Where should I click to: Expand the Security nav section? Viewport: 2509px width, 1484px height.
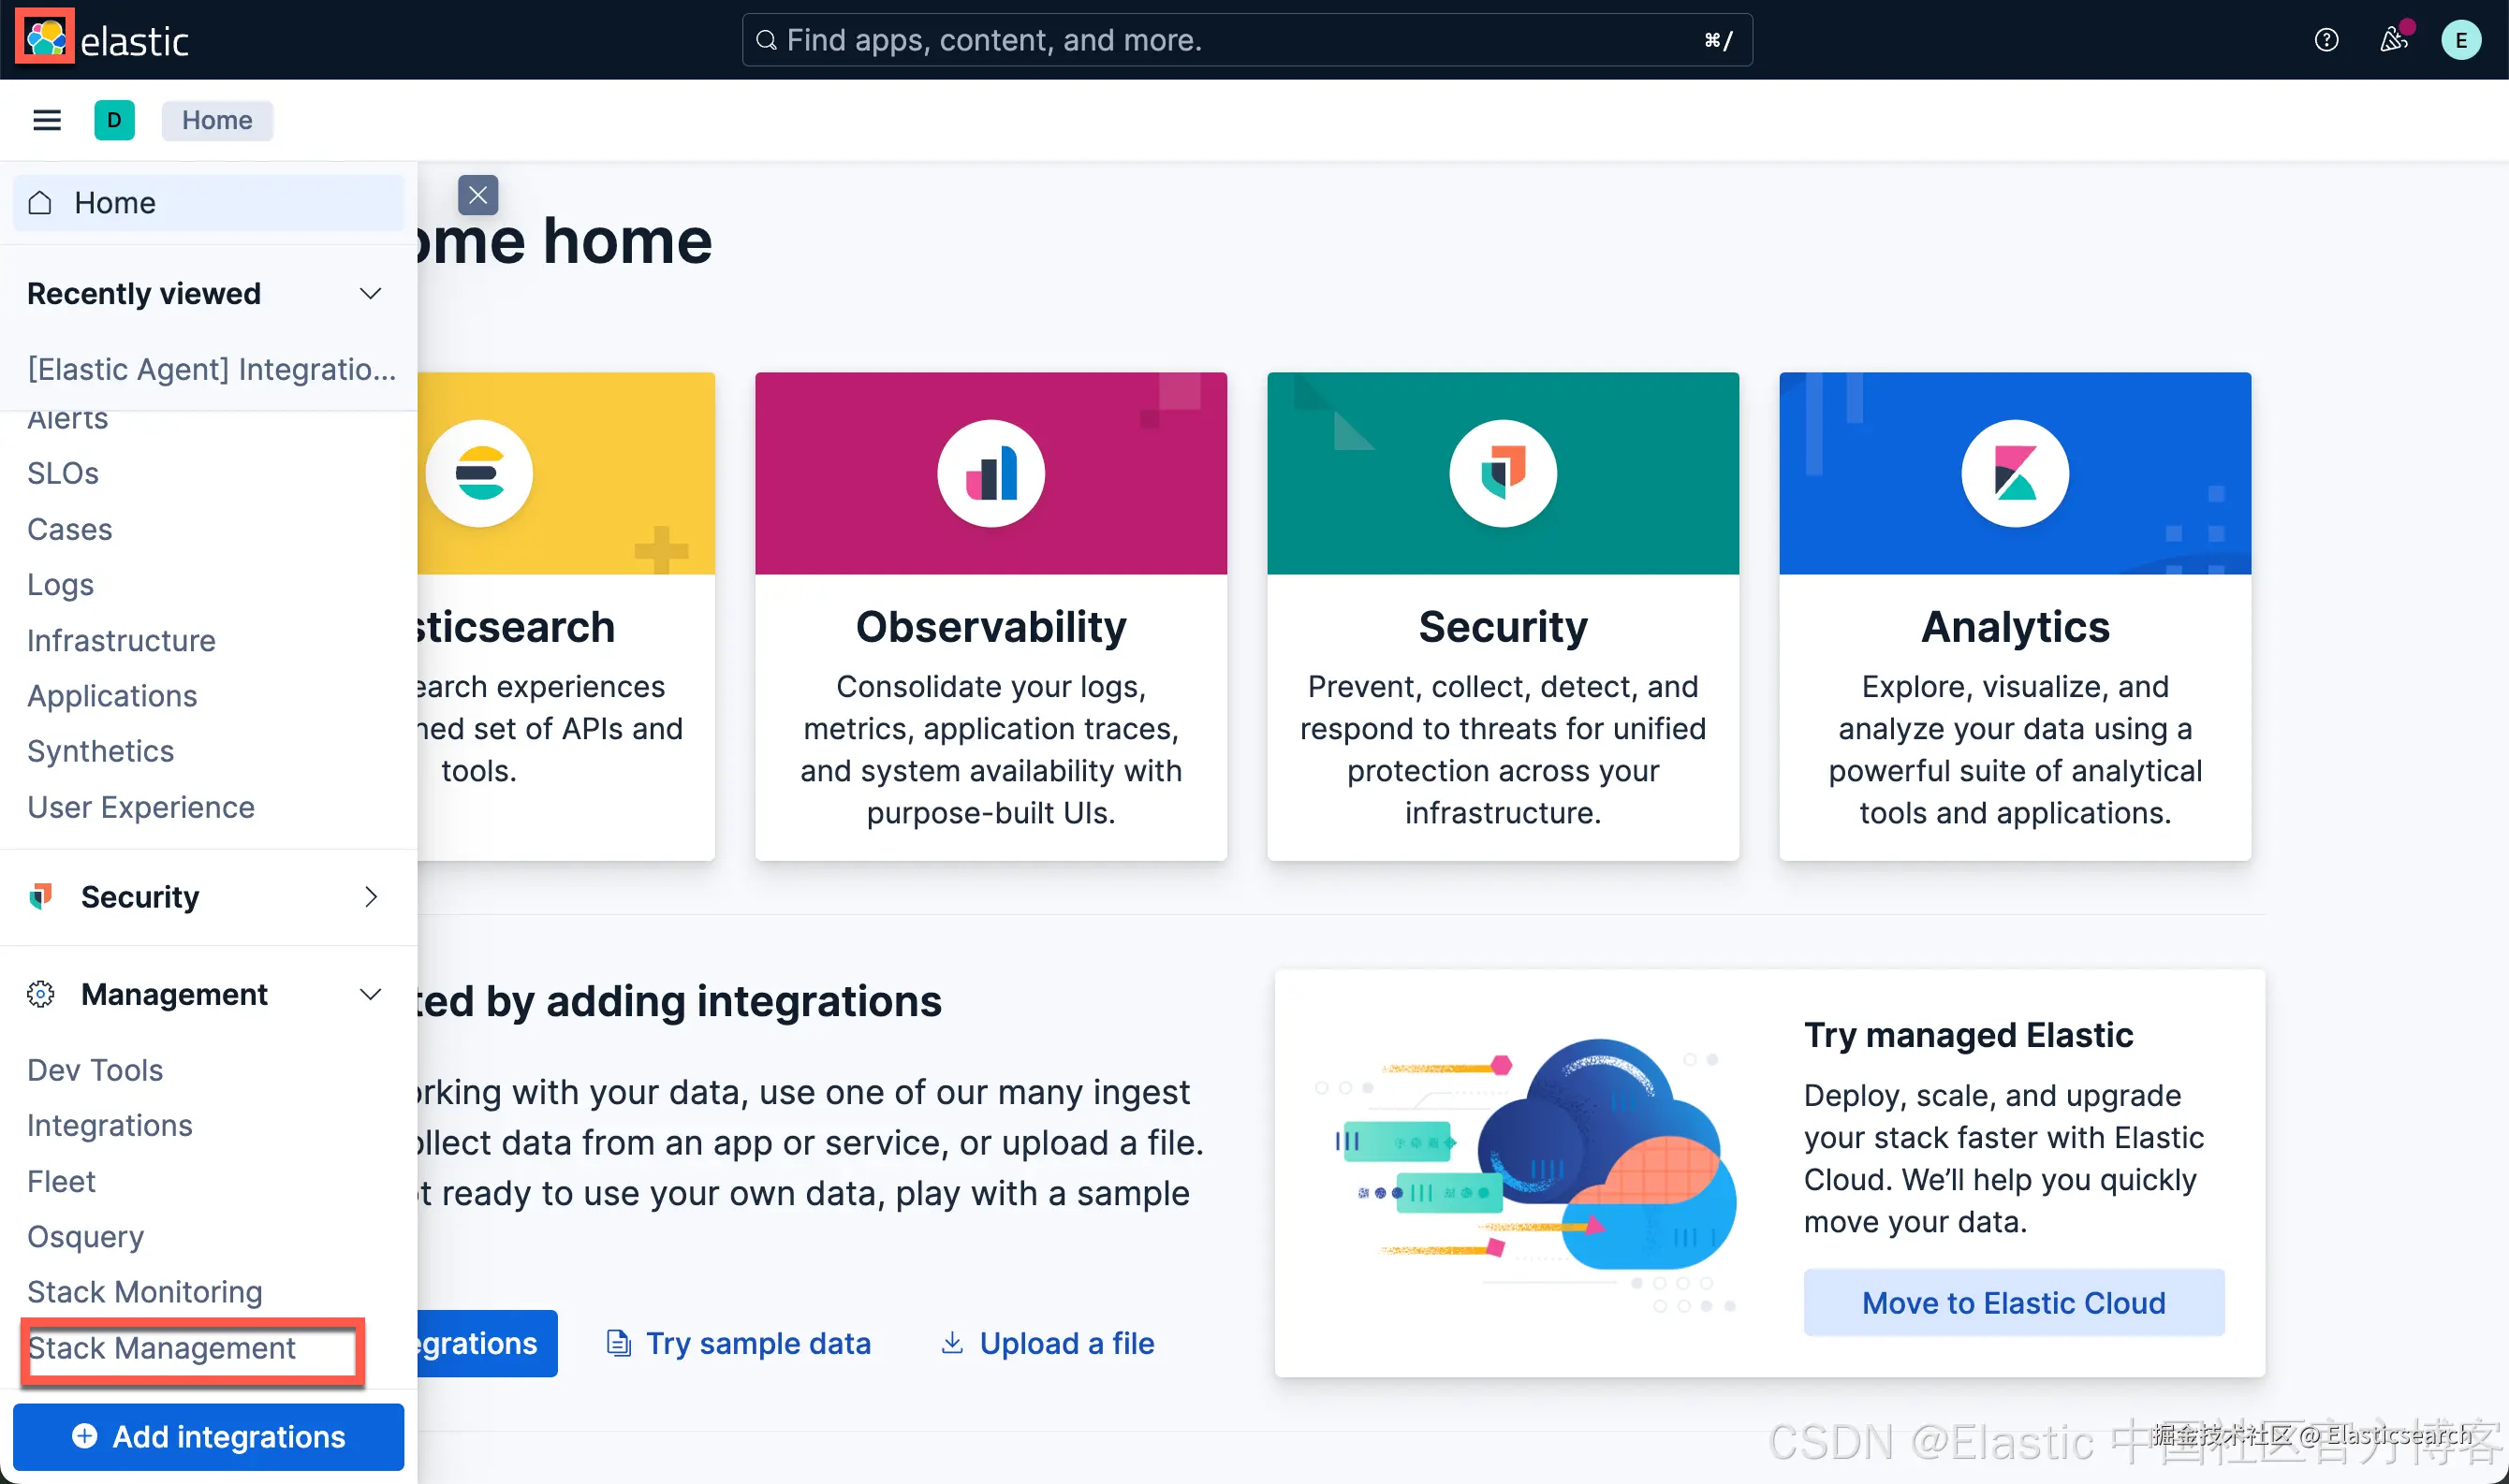point(370,897)
